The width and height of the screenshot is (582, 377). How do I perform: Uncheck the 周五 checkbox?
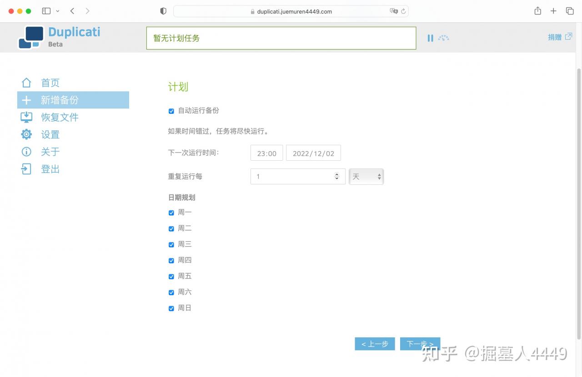pyautogui.click(x=171, y=276)
